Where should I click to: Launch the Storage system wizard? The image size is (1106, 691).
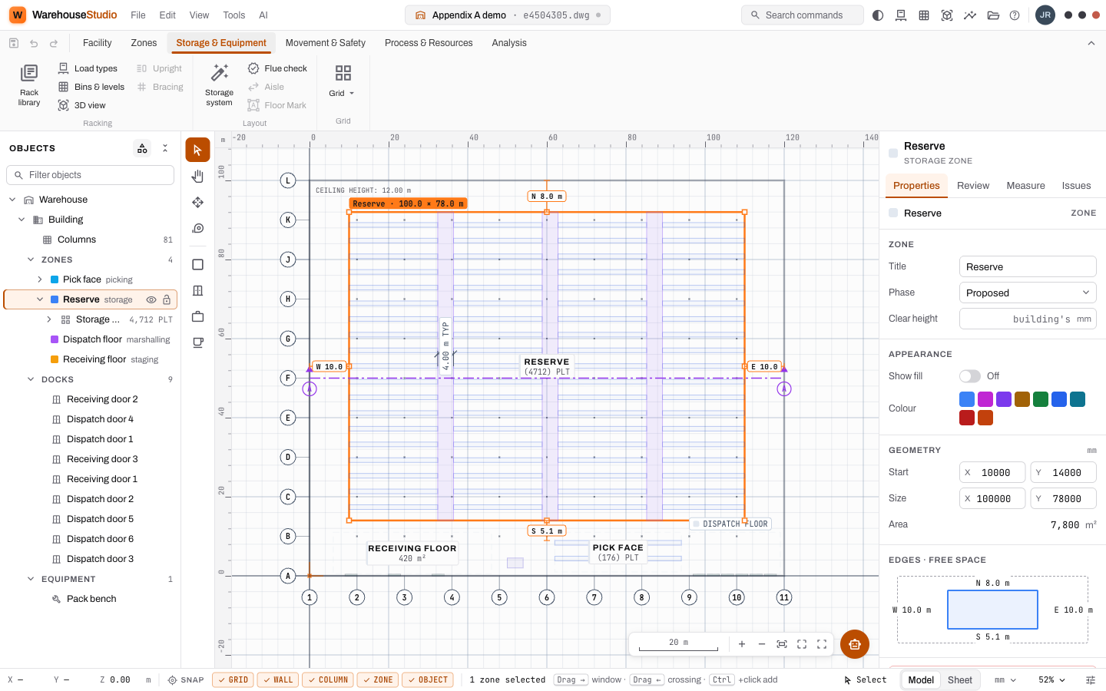219,85
